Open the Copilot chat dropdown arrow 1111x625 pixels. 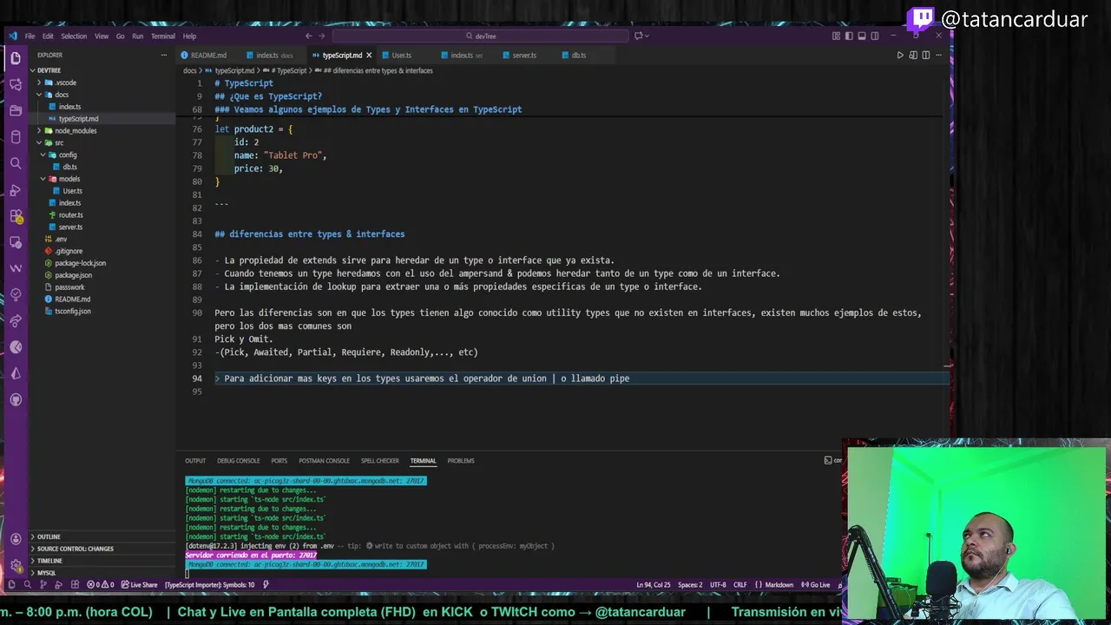click(x=647, y=36)
